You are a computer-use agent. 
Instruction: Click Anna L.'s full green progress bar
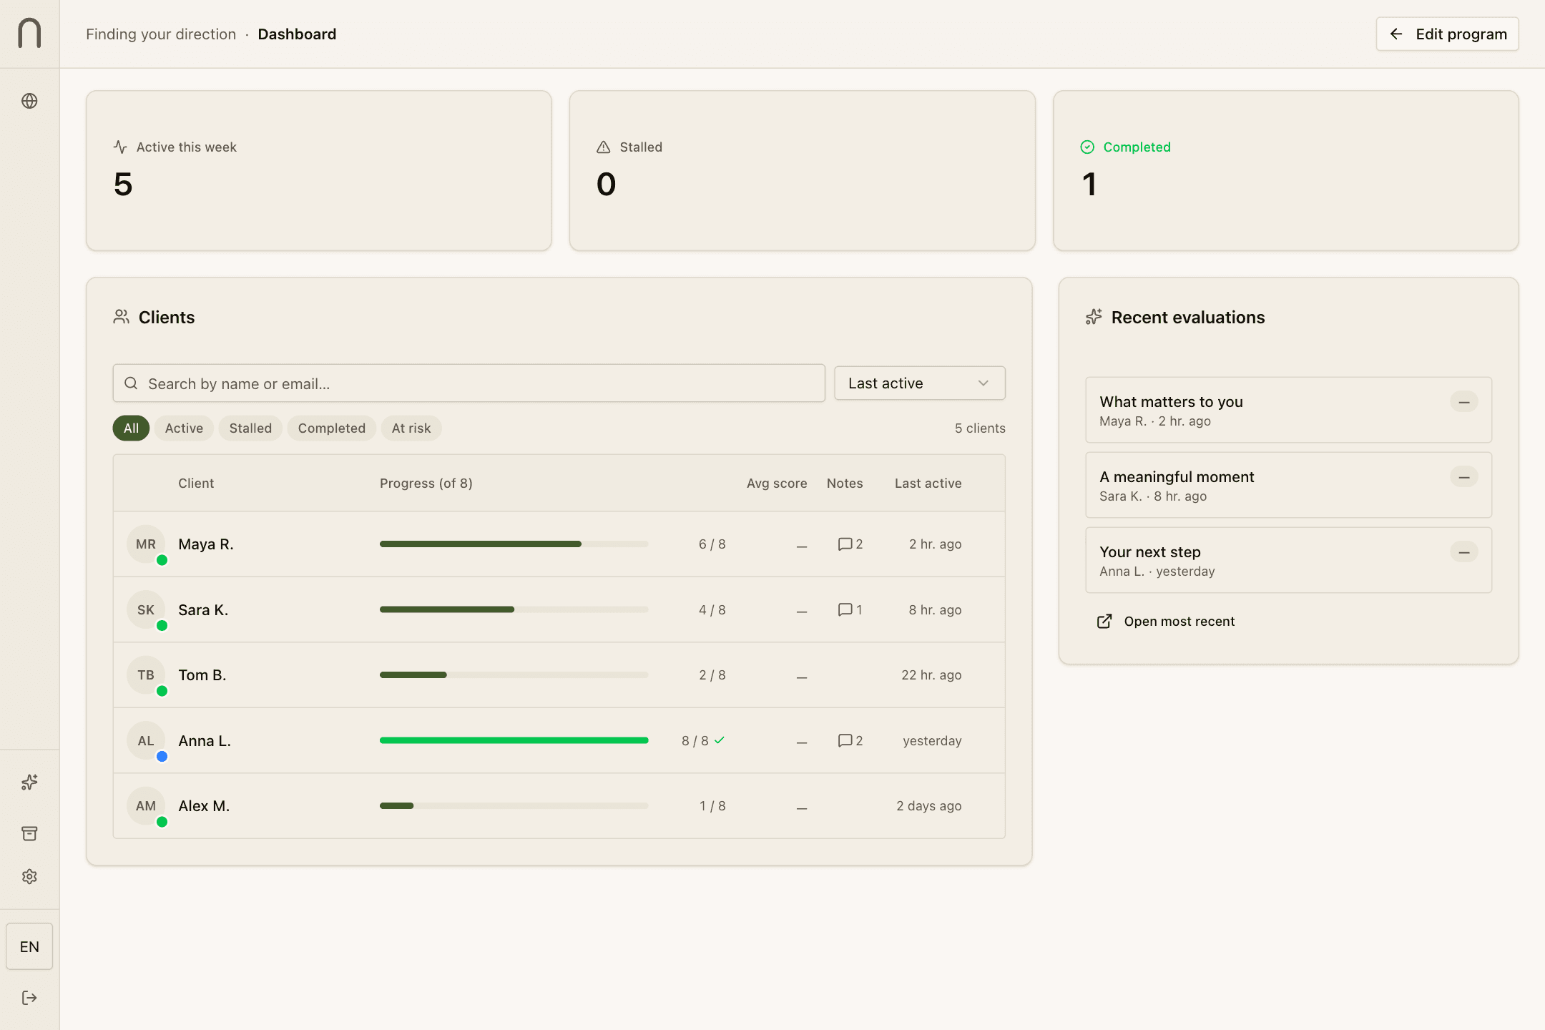coord(514,741)
